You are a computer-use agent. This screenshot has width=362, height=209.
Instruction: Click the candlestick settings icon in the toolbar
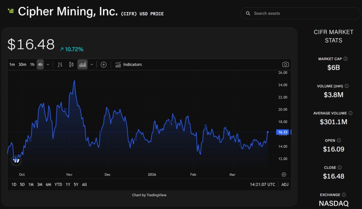[x=71, y=64]
